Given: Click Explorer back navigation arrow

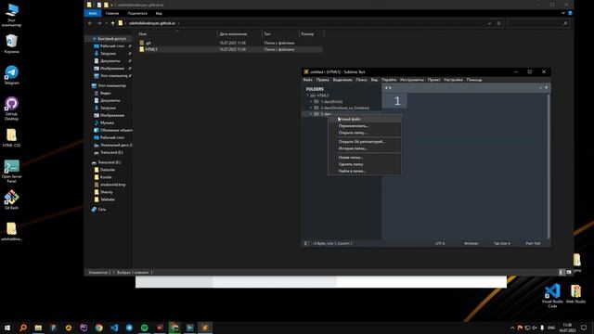Looking at the screenshot, I should [x=90, y=23].
